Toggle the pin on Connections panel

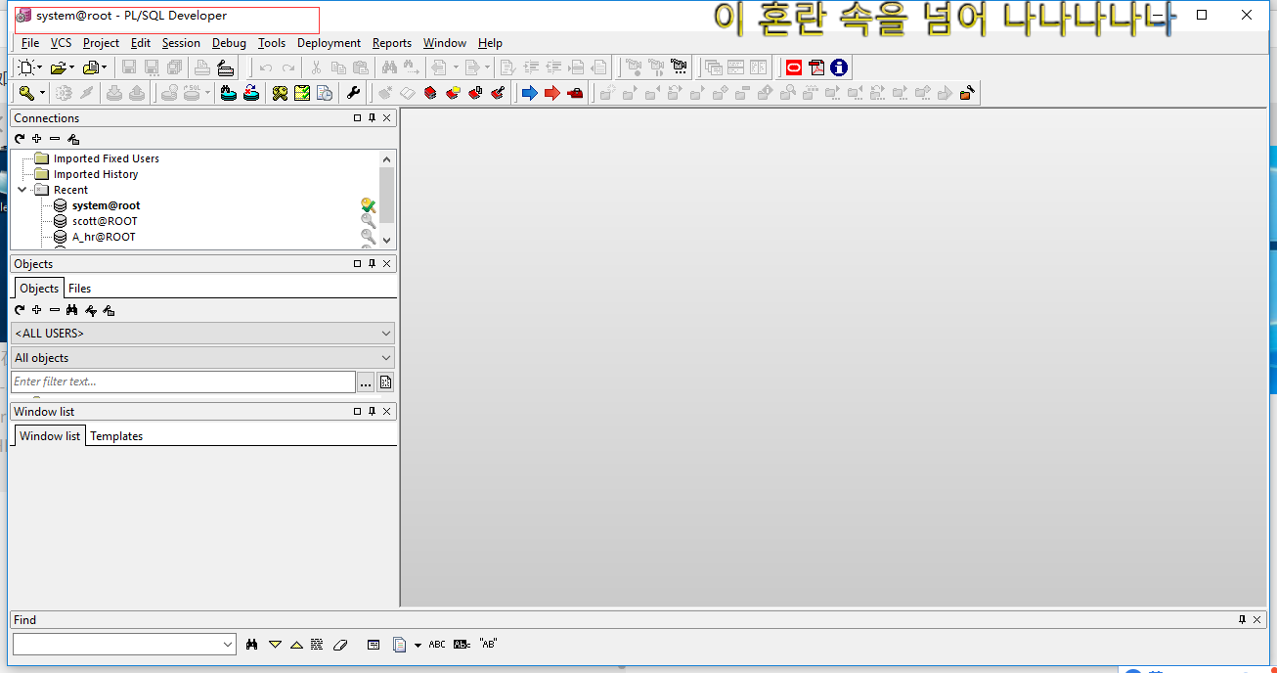(x=372, y=118)
